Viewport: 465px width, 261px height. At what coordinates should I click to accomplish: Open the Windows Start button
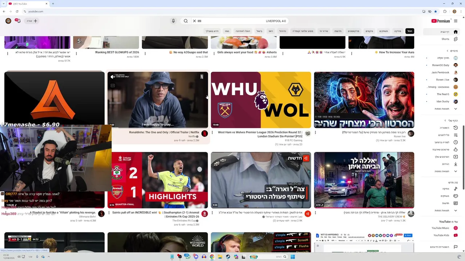pos(292,257)
